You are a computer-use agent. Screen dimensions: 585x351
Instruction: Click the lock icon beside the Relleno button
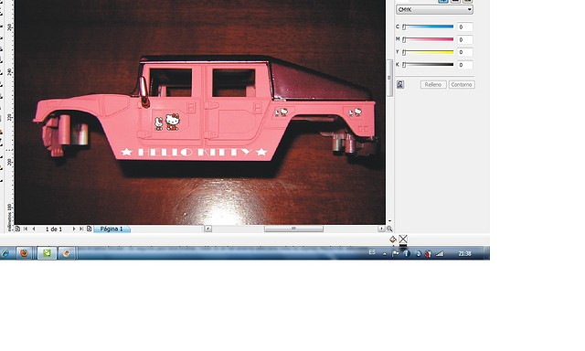[x=400, y=84]
